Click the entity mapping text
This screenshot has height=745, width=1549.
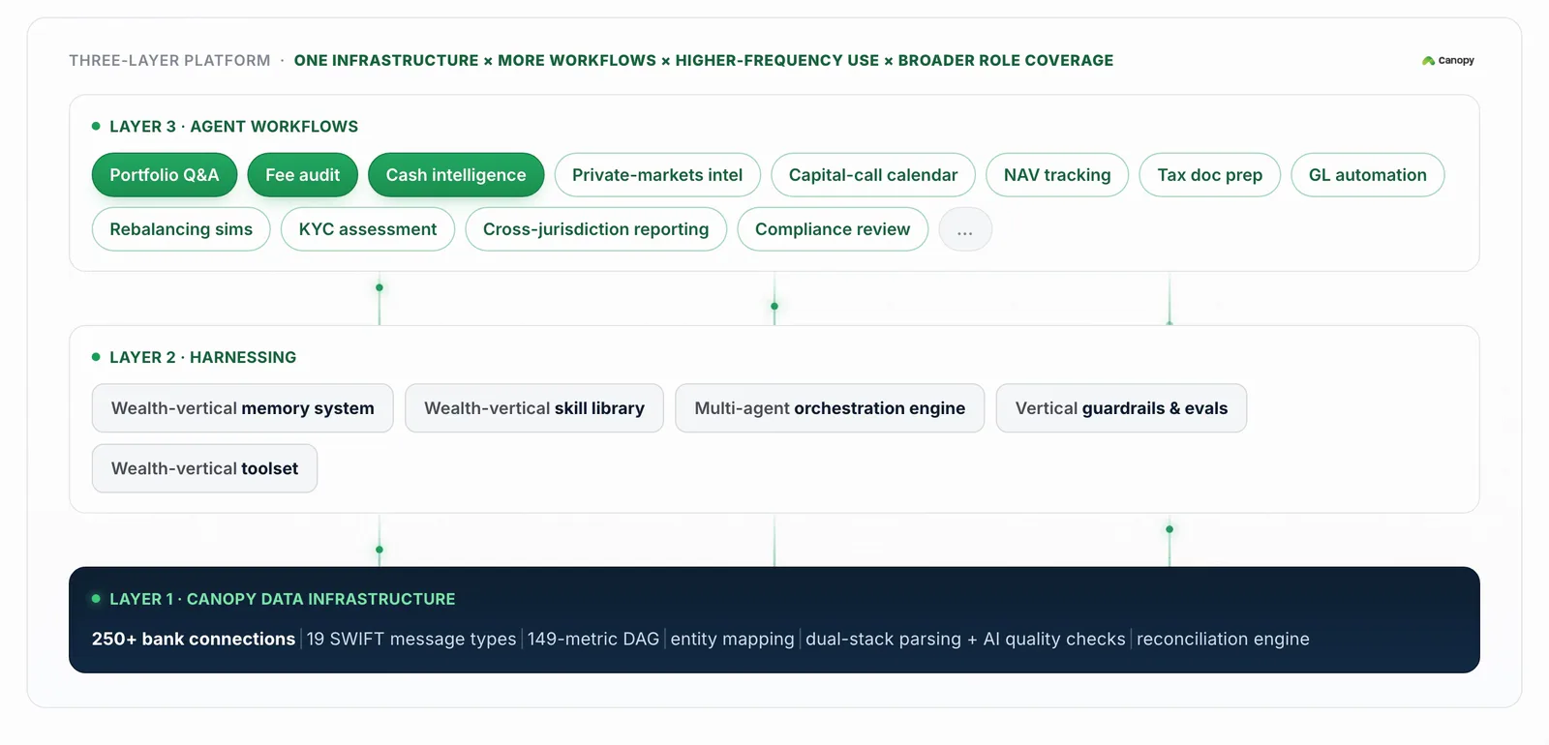click(x=732, y=639)
